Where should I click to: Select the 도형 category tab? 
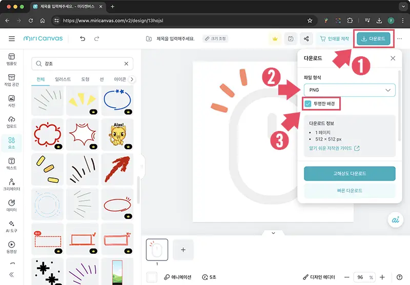click(85, 79)
